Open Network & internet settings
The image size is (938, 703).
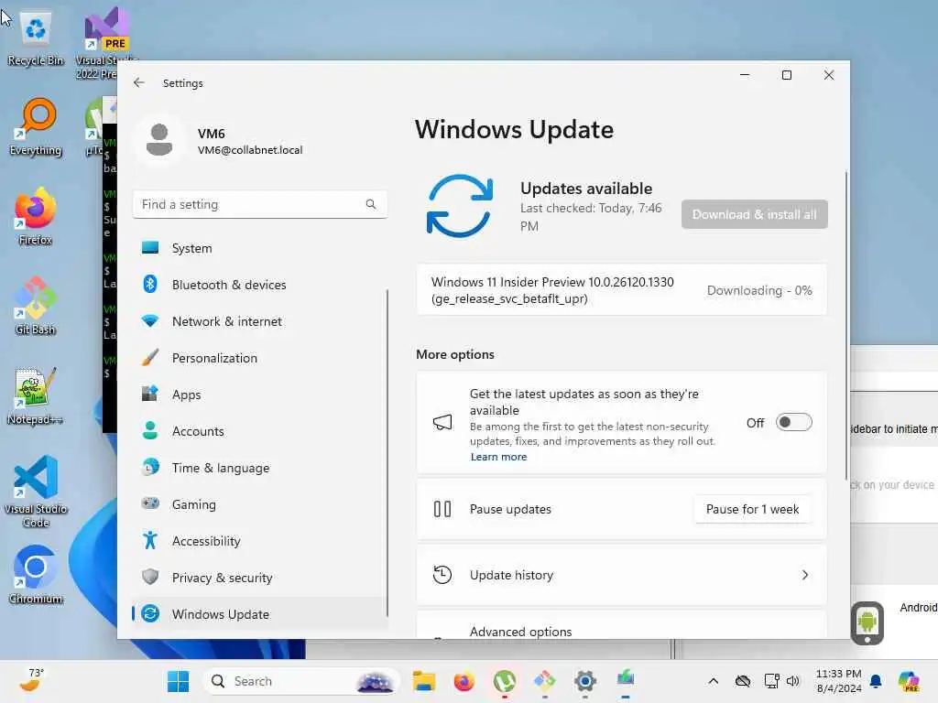pos(259,321)
